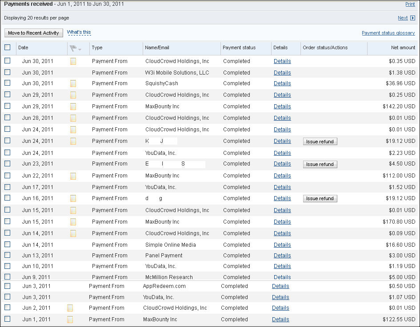Open the flag column filter dropdown

80,49
